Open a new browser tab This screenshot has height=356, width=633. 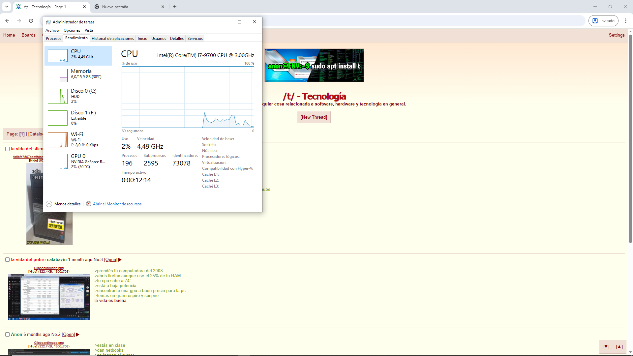pos(175,7)
